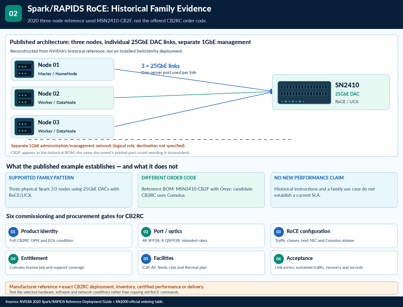Click the 25GbE DAC label
This screenshot has width=403, height=307.
pyautogui.click(x=347, y=94)
